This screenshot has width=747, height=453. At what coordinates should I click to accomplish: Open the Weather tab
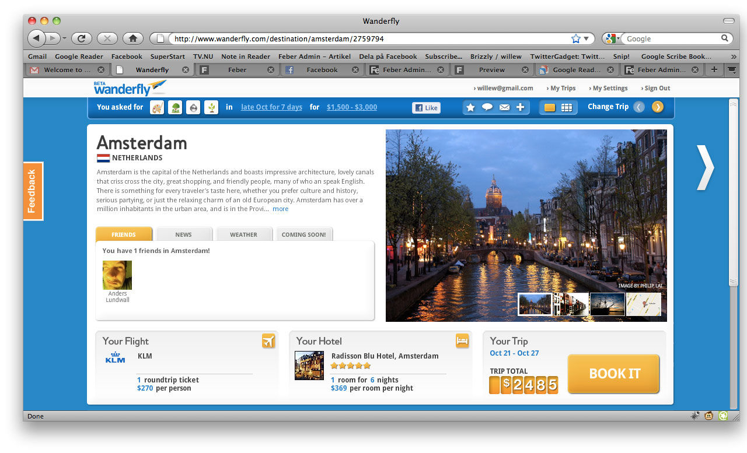[243, 234]
